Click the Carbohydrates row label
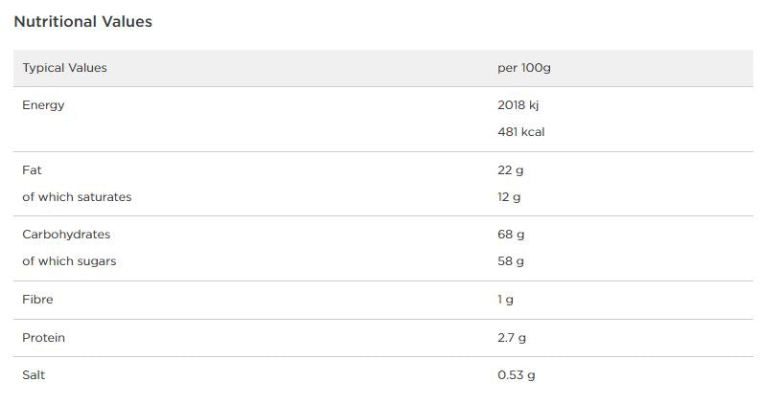 point(66,235)
